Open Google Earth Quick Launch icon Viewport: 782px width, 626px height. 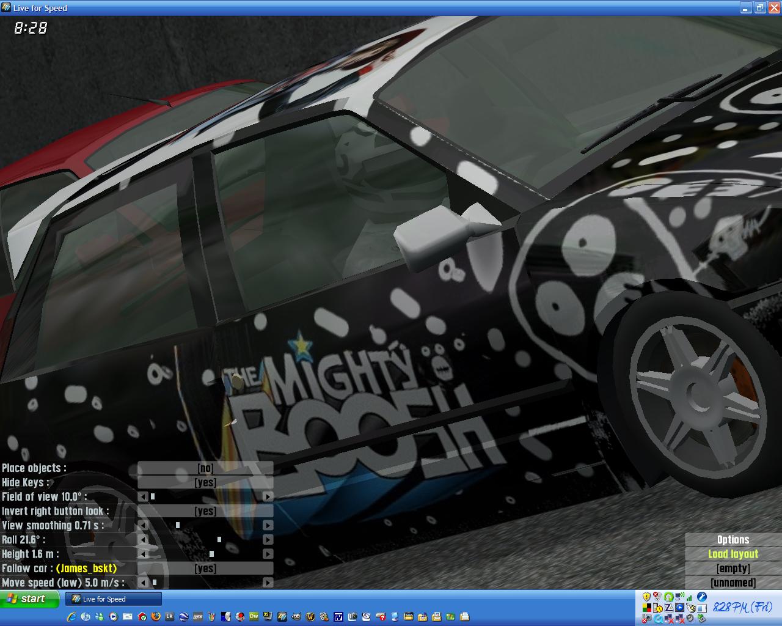click(x=183, y=616)
